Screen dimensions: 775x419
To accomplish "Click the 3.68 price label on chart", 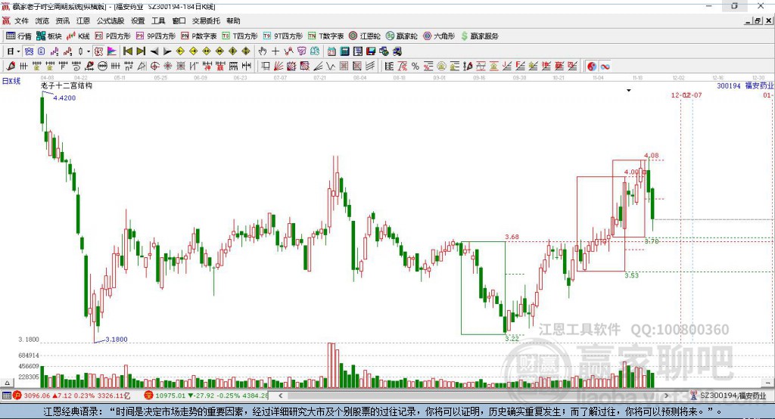I will [512, 237].
